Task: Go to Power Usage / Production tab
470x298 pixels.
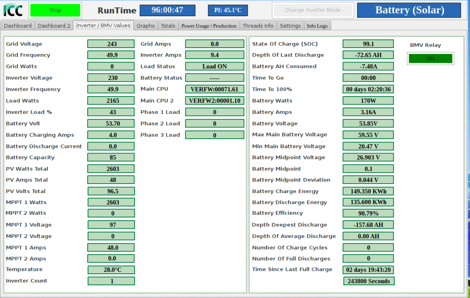Action: coord(209,26)
